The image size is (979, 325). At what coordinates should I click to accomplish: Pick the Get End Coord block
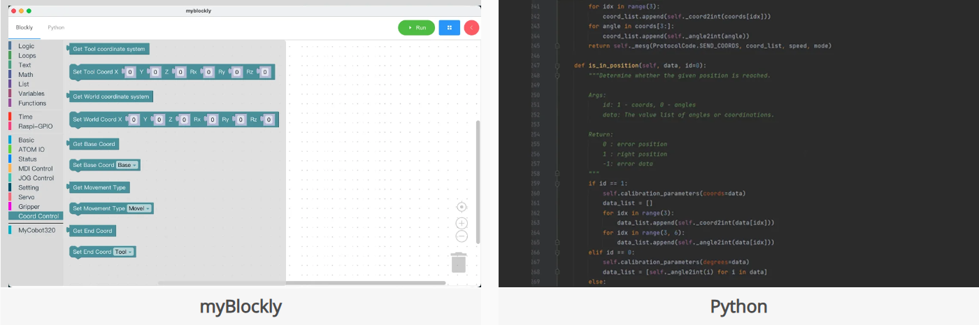(x=92, y=231)
